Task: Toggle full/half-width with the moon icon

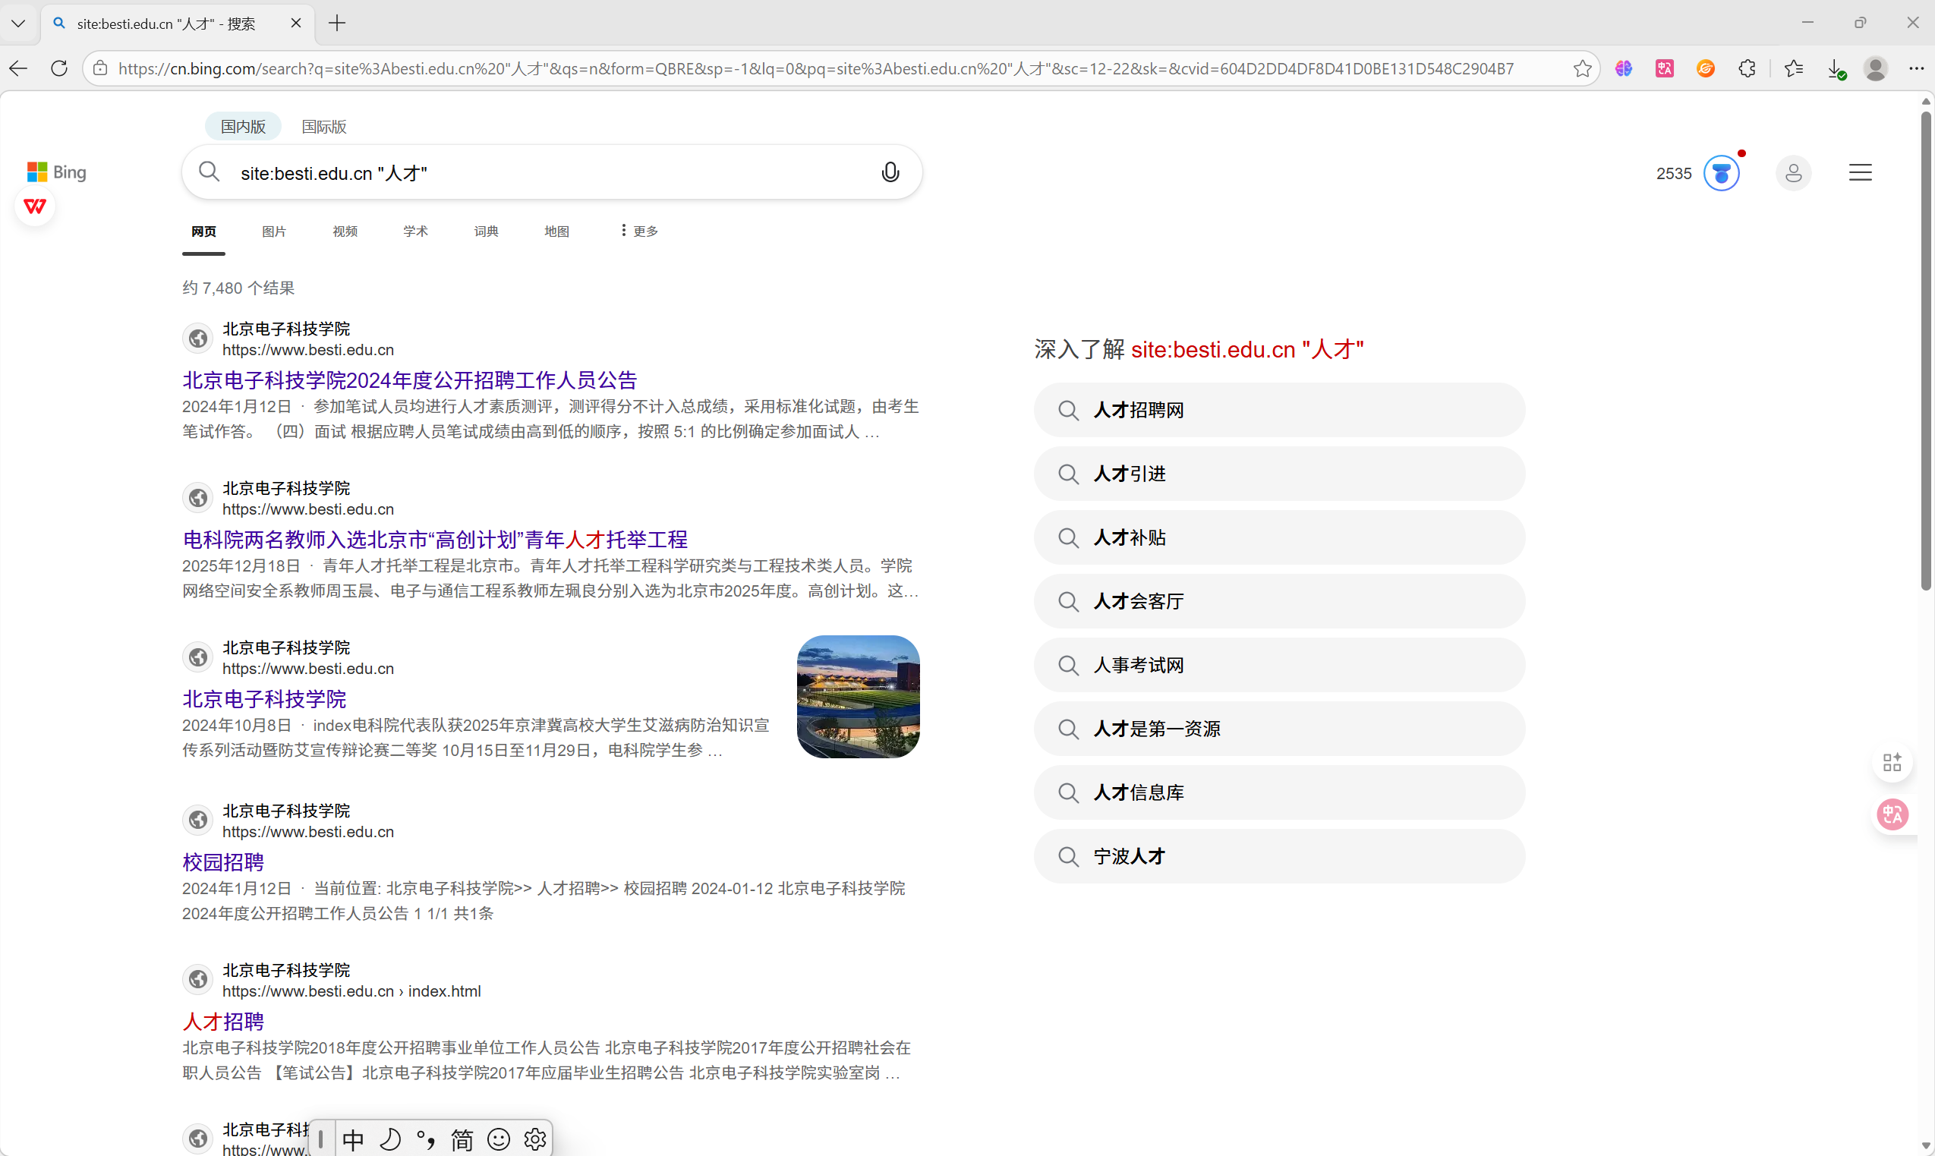Action: click(390, 1139)
